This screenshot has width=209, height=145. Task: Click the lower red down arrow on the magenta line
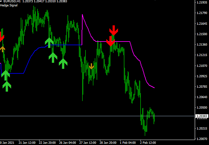[x=110, y=41]
